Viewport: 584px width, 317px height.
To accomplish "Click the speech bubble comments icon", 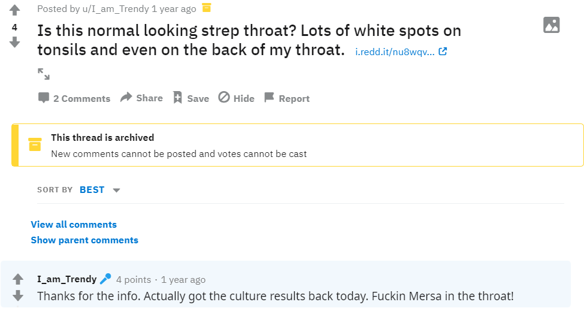I will 44,98.
